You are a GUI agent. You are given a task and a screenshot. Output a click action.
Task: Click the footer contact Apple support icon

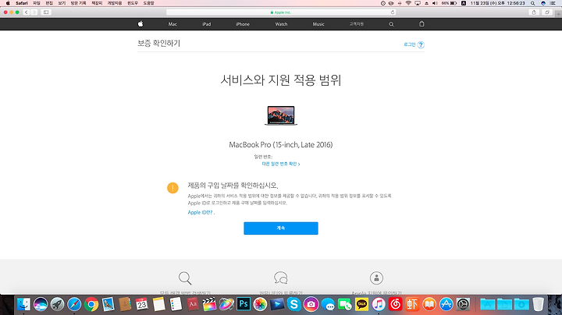click(x=376, y=278)
